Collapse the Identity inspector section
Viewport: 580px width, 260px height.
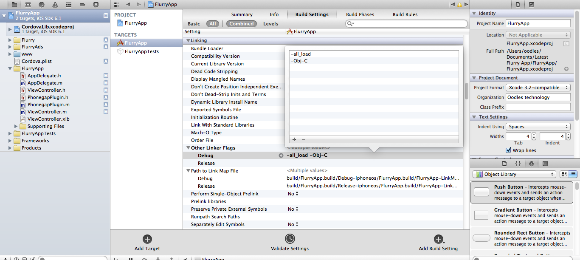pos(474,14)
